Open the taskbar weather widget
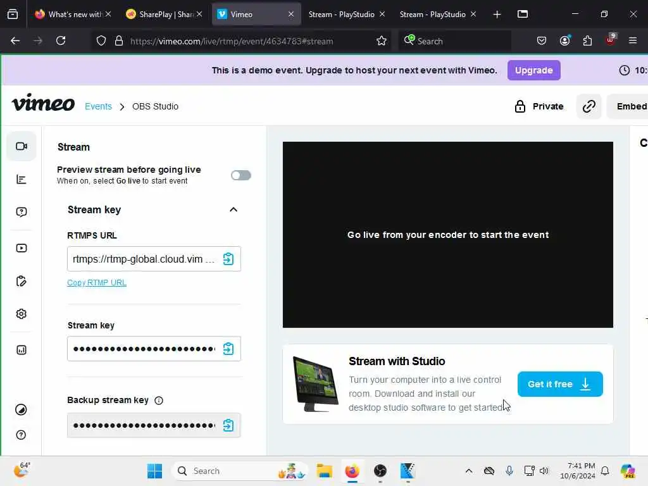The image size is (648, 486). 22,470
